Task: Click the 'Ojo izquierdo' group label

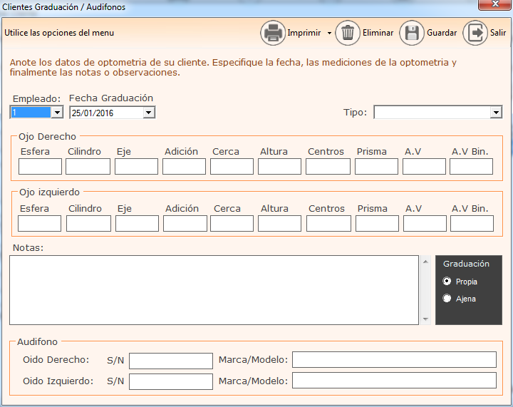Action: [x=49, y=192]
